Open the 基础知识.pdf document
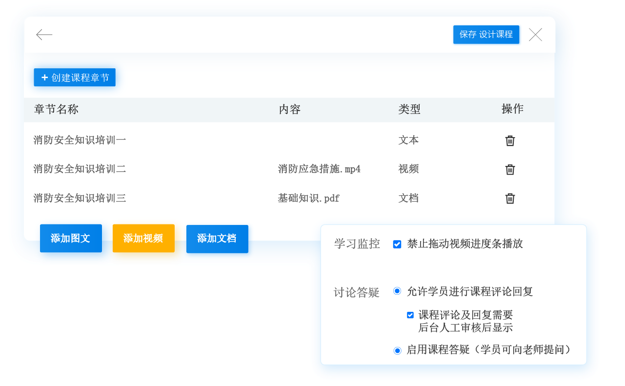Image resolution: width=625 pixels, height=386 pixels. tap(308, 198)
